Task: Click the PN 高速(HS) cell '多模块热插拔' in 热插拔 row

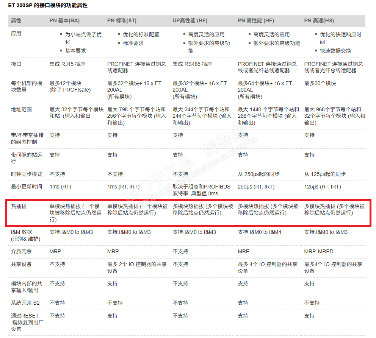Action: tap(335, 209)
